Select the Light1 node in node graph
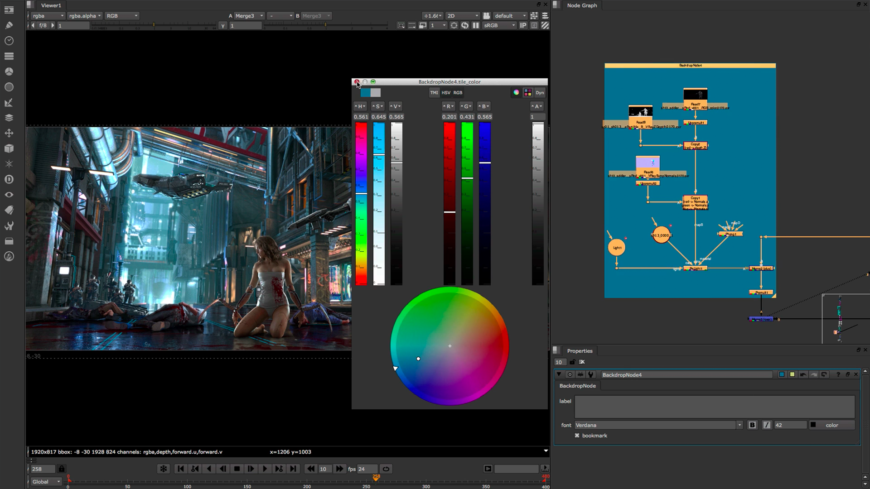 [x=617, y=247]
